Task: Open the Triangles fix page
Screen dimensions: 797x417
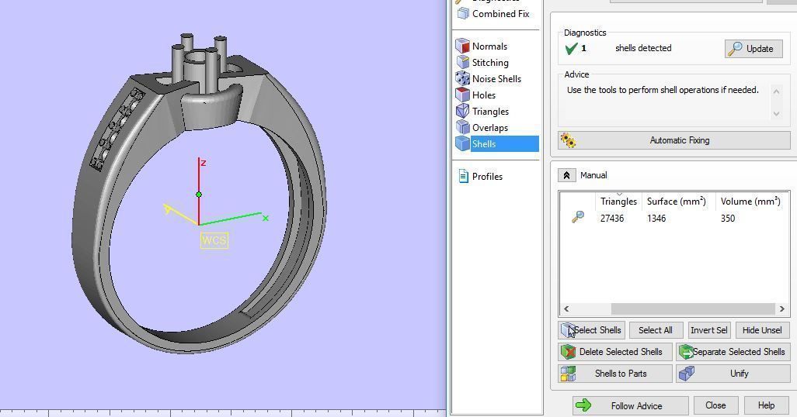Action: tap(490, 111)
